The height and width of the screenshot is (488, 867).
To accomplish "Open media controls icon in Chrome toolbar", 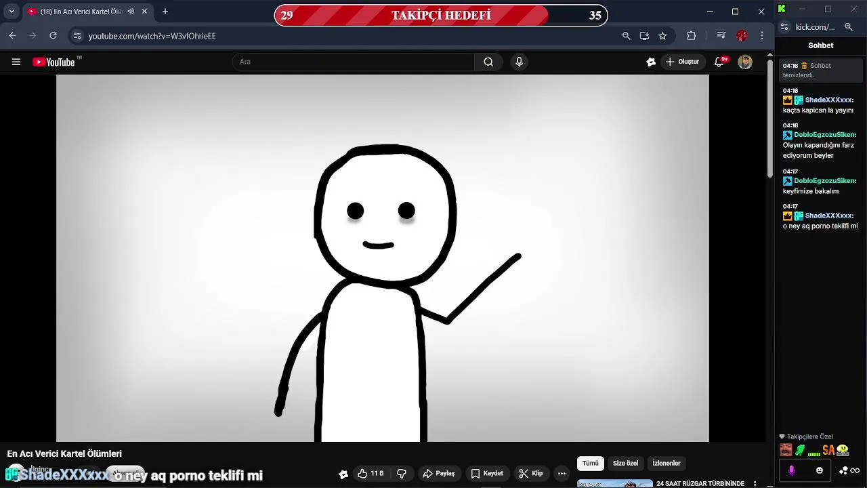I will click(721, 36).
